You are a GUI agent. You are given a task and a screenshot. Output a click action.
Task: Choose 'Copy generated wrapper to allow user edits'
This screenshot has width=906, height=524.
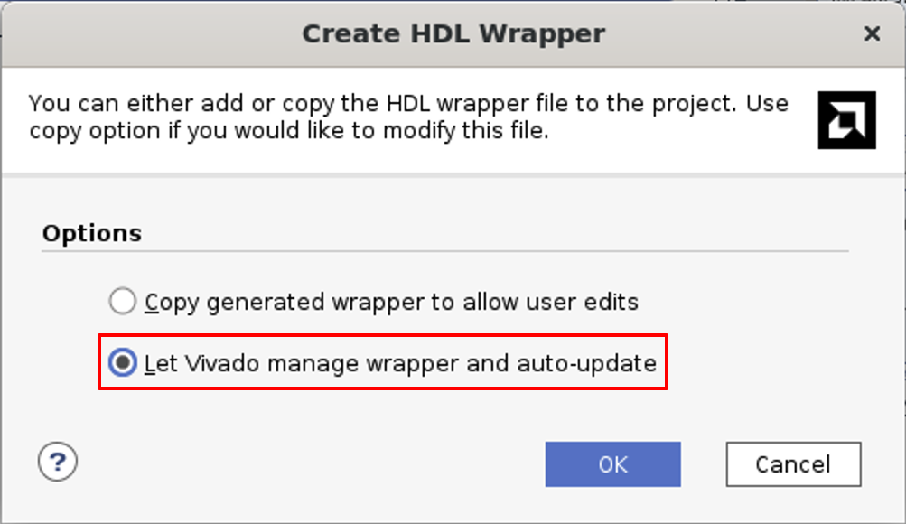pyautogui.click(x=122, y=302)
